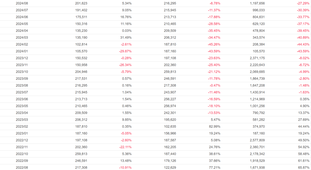The height and width of the screenshot is (170, 311).
Task: Select the 2022/12 row date
Action: [x=22, y=140]
